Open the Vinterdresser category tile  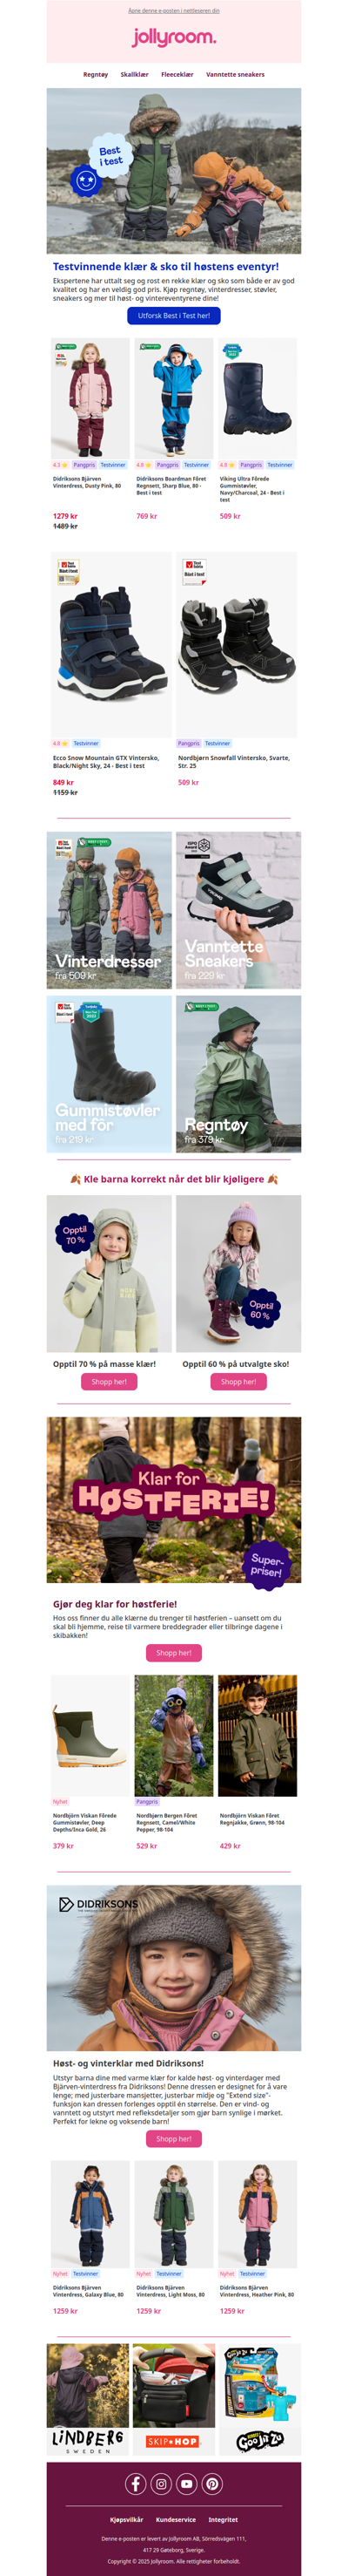click(109, 910)
